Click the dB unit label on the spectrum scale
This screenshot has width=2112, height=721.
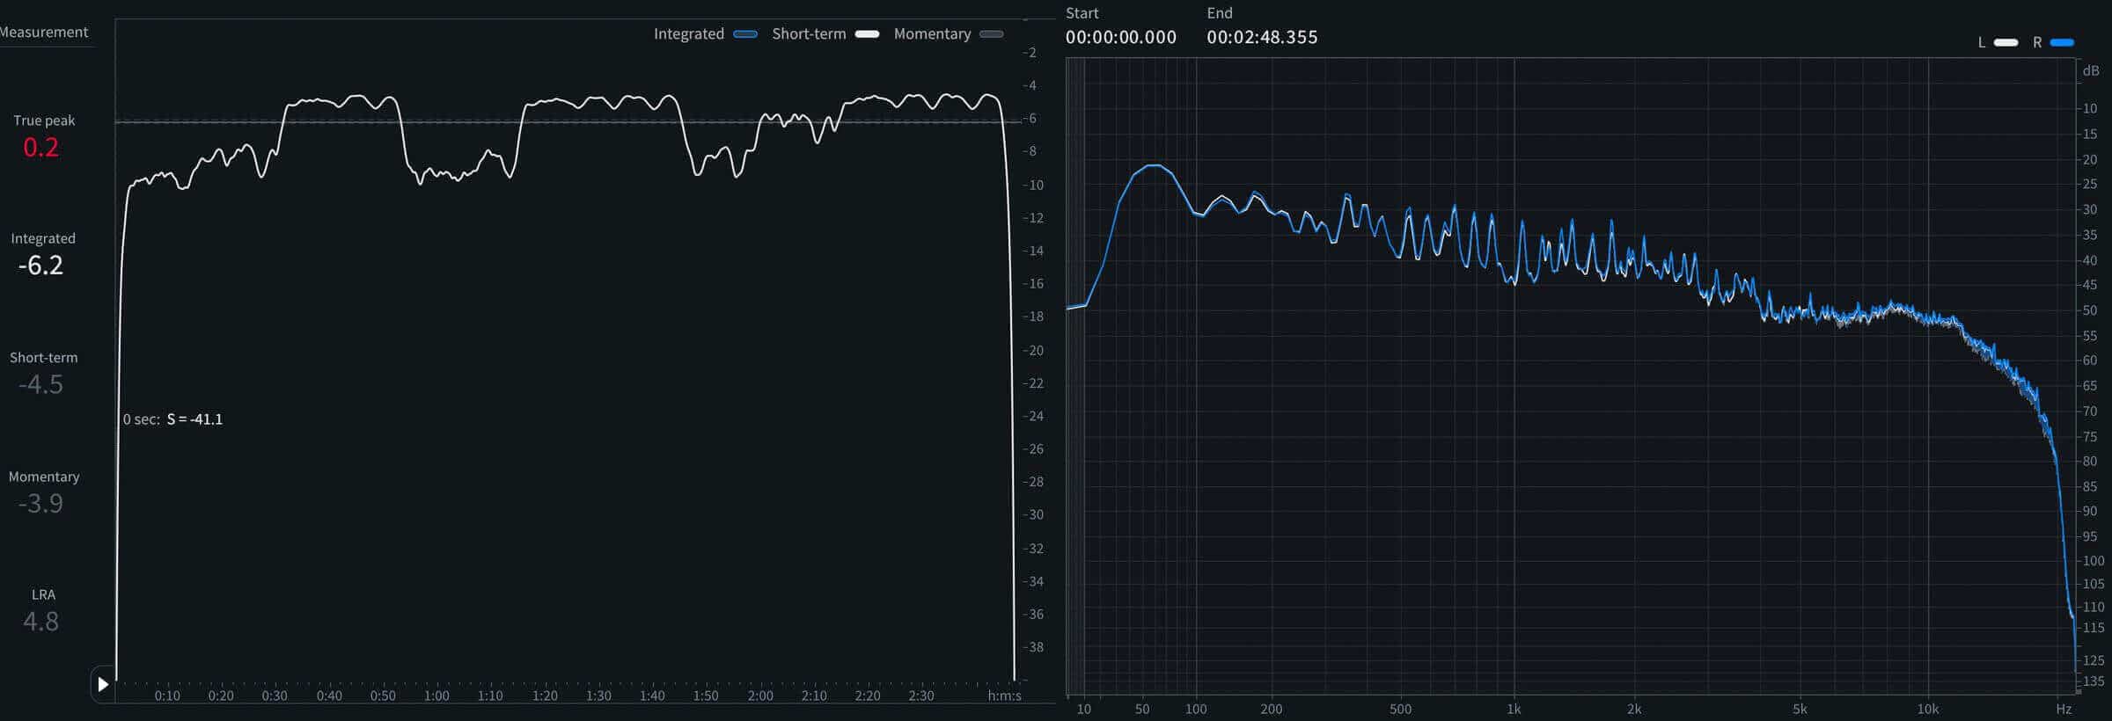point(2091,71)
